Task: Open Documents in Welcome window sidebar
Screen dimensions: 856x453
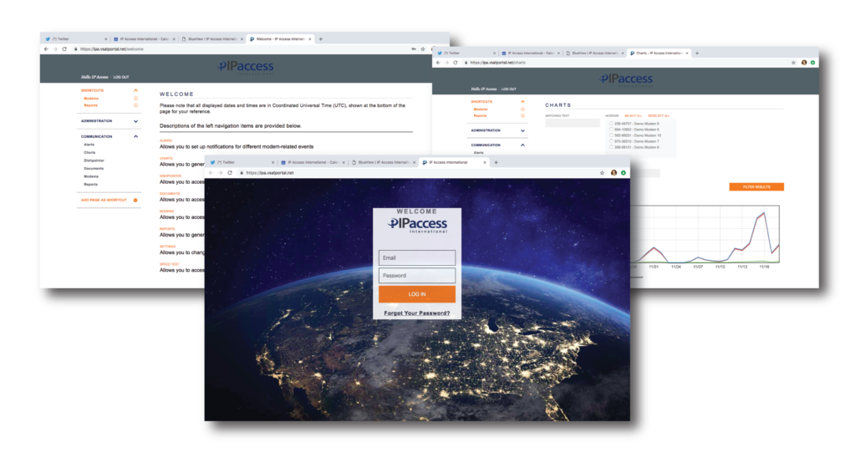Action: pos(94,169)
